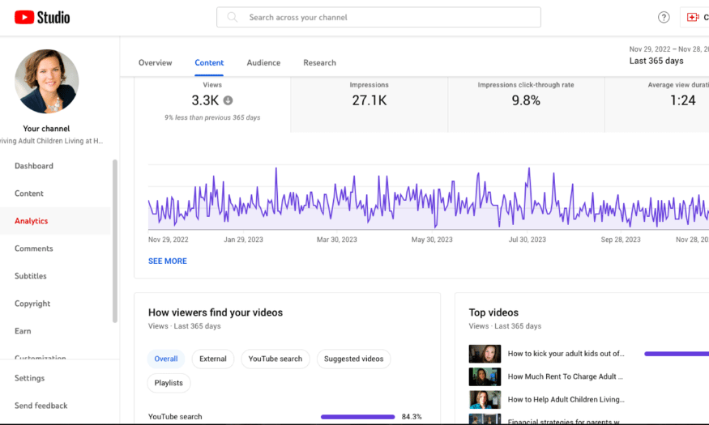The height and width of the screenshot is (425, 709).
Task: Focus the Search across your channel field
Action: coord(378,17)
